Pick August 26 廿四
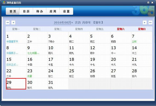 (100, 72)
